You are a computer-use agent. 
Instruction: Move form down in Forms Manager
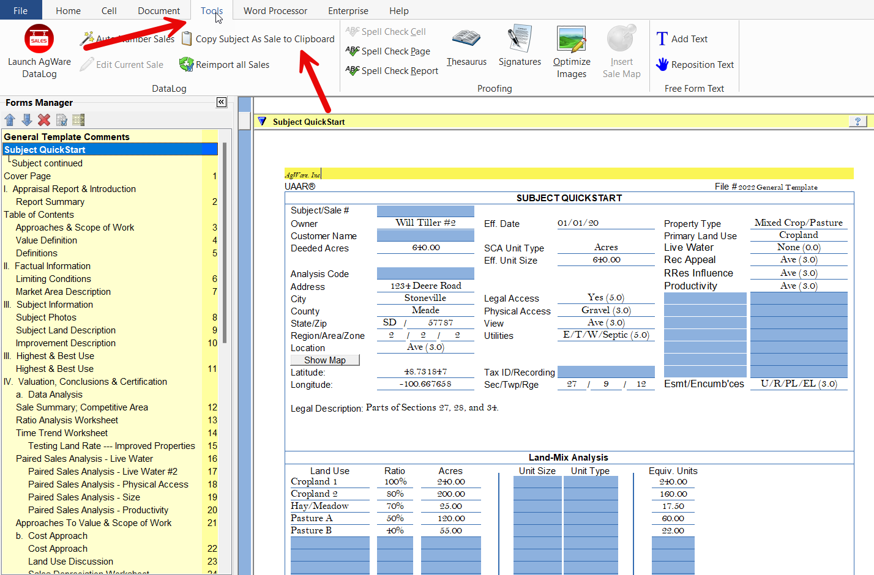click(27, 120)
